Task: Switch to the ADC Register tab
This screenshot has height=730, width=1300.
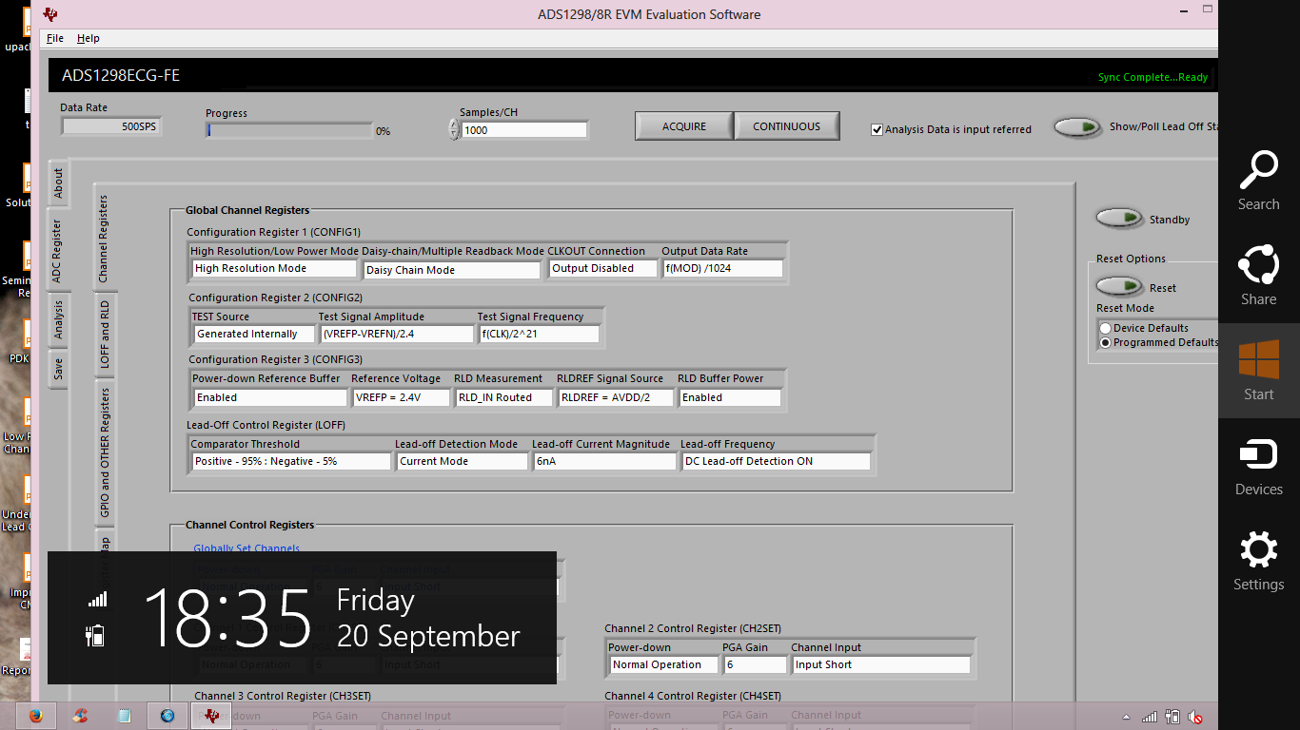Action: (x=57, y=249)
